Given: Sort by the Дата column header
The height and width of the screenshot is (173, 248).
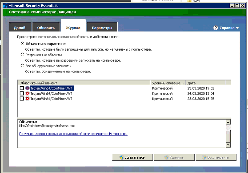Looking at the screenshot, I should [x=205, y=83].
